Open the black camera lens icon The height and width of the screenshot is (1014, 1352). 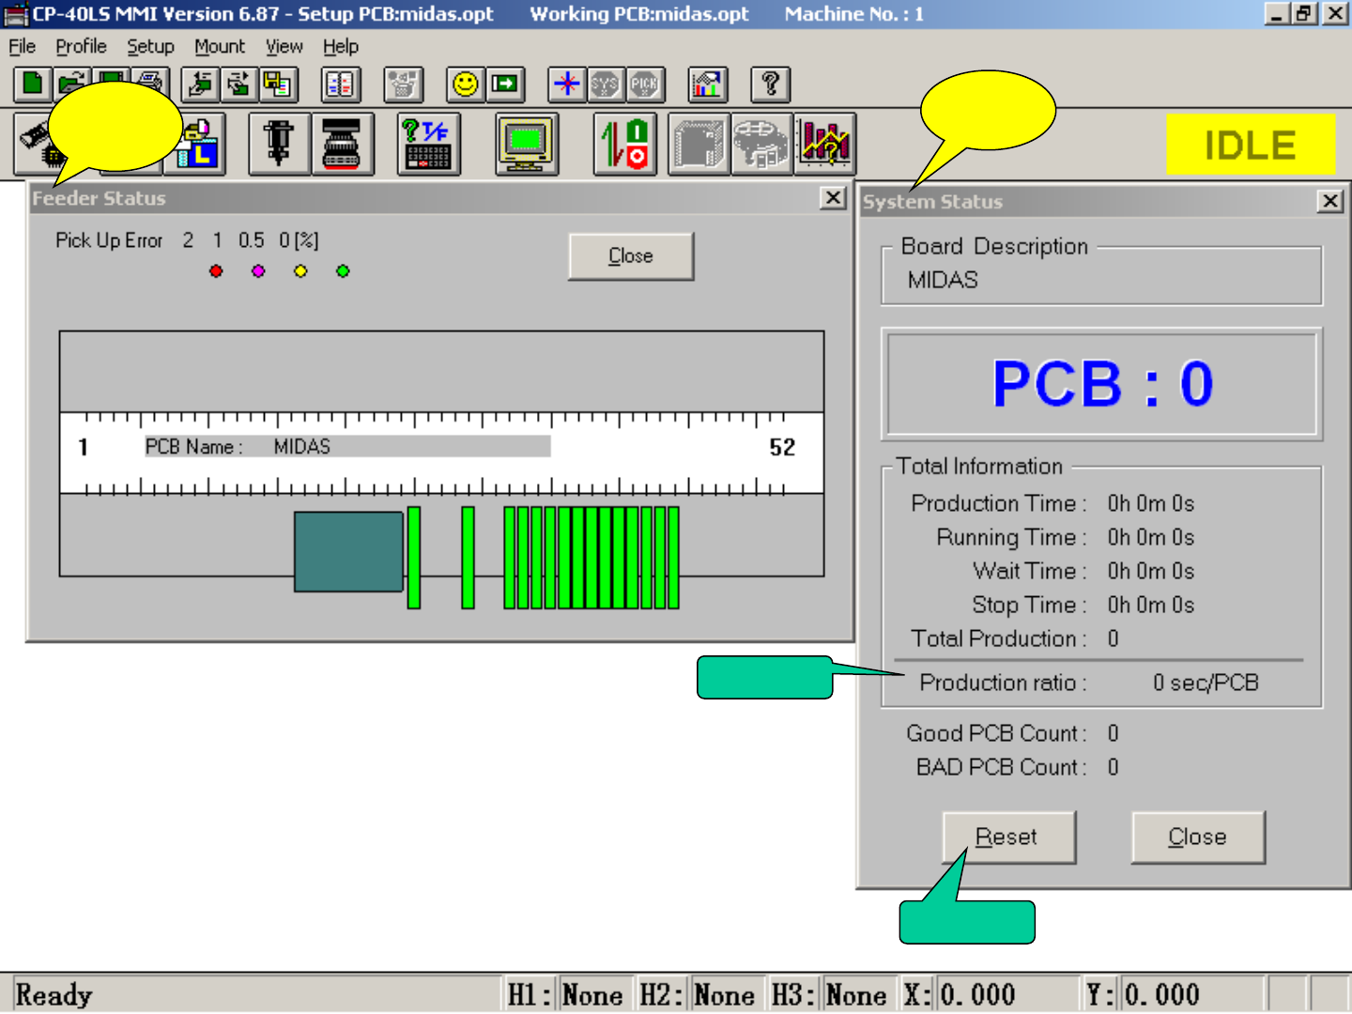[x=343, y=144]
